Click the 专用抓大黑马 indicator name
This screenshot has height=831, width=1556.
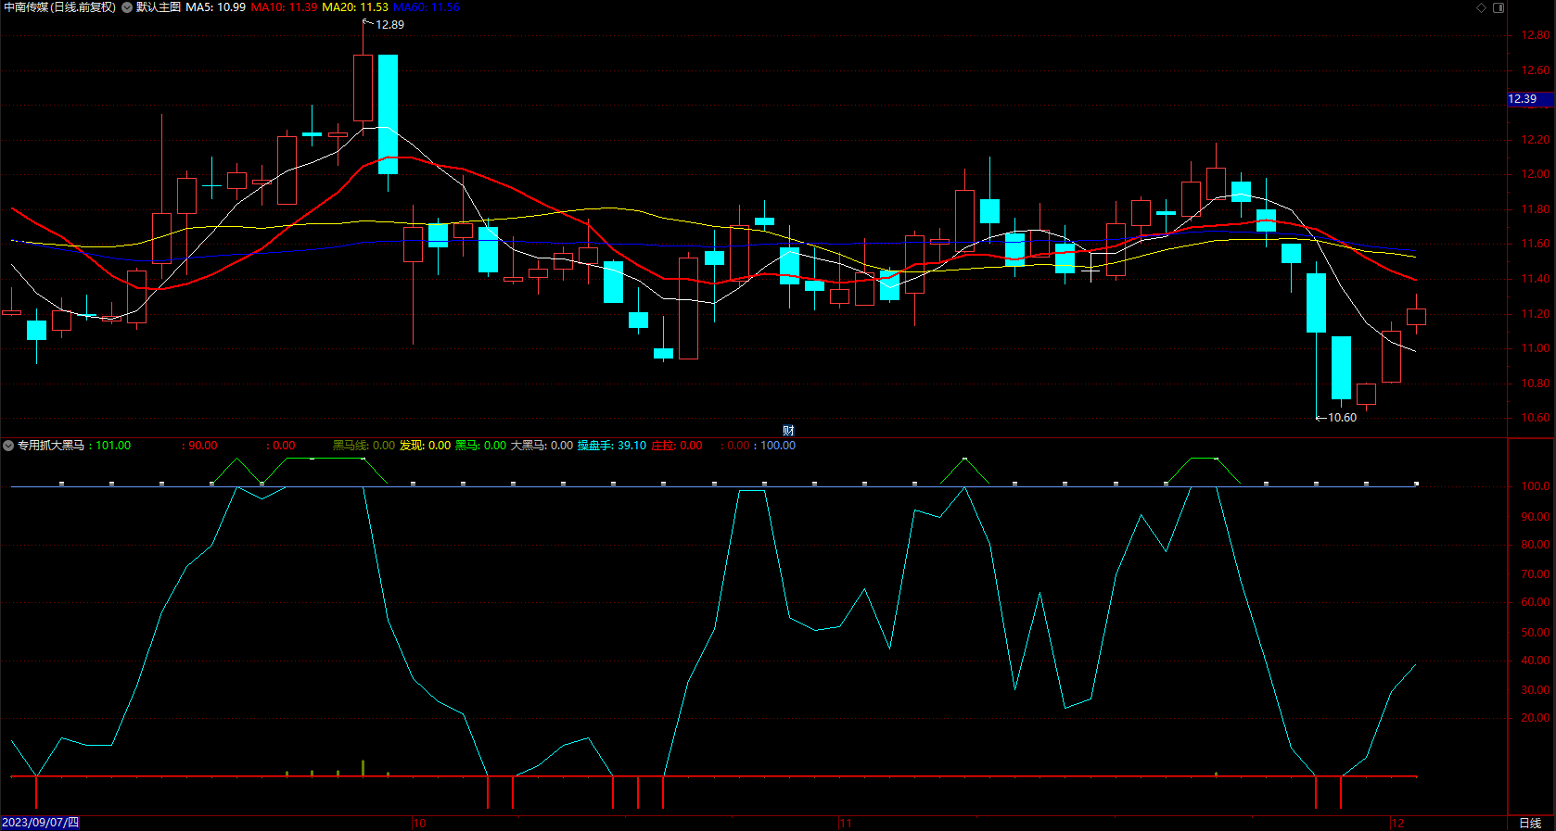coord(51,446)
